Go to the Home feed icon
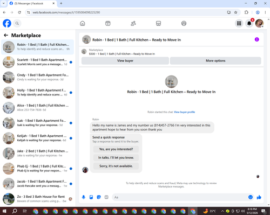The height and width of the screenshot is (215, 270). (x=83, y=23)
